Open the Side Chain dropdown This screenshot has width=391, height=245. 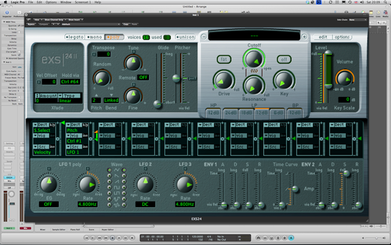[x=358, y=19]
